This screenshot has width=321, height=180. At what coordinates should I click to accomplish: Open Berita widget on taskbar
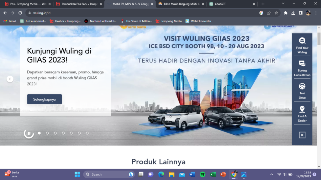coord(12,174)
